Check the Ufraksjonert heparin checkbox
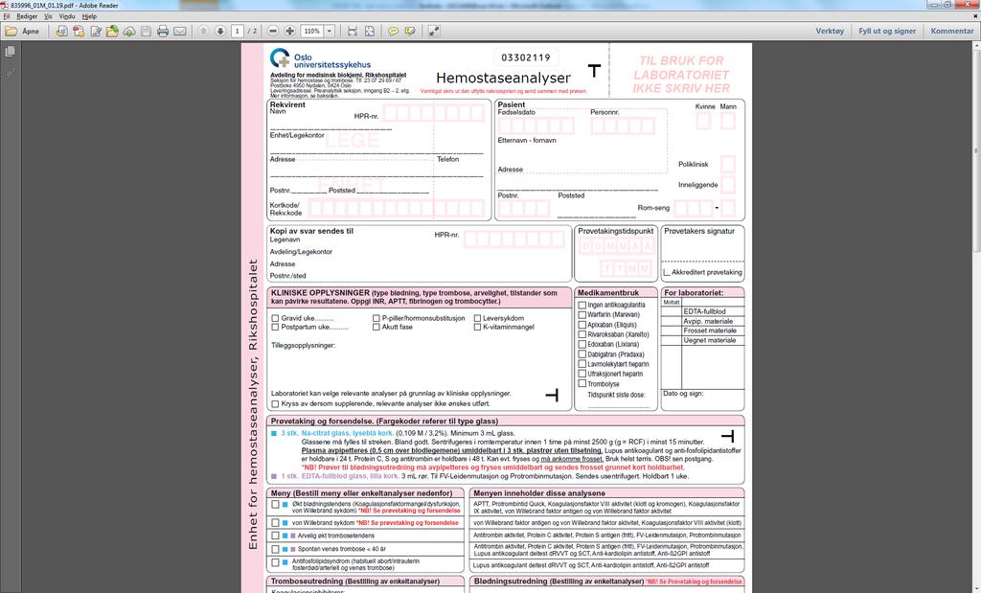The image size is (981, 593). 582,374
